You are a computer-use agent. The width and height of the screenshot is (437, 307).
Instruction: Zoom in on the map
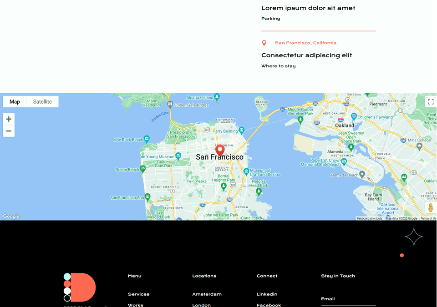point(9,119)
